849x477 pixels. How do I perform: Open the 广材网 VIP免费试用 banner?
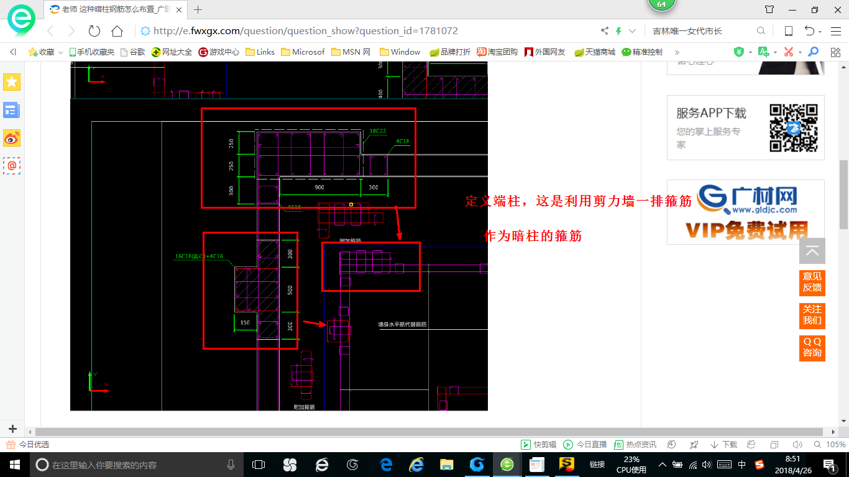pyautogui.click(x=746, y=212)
